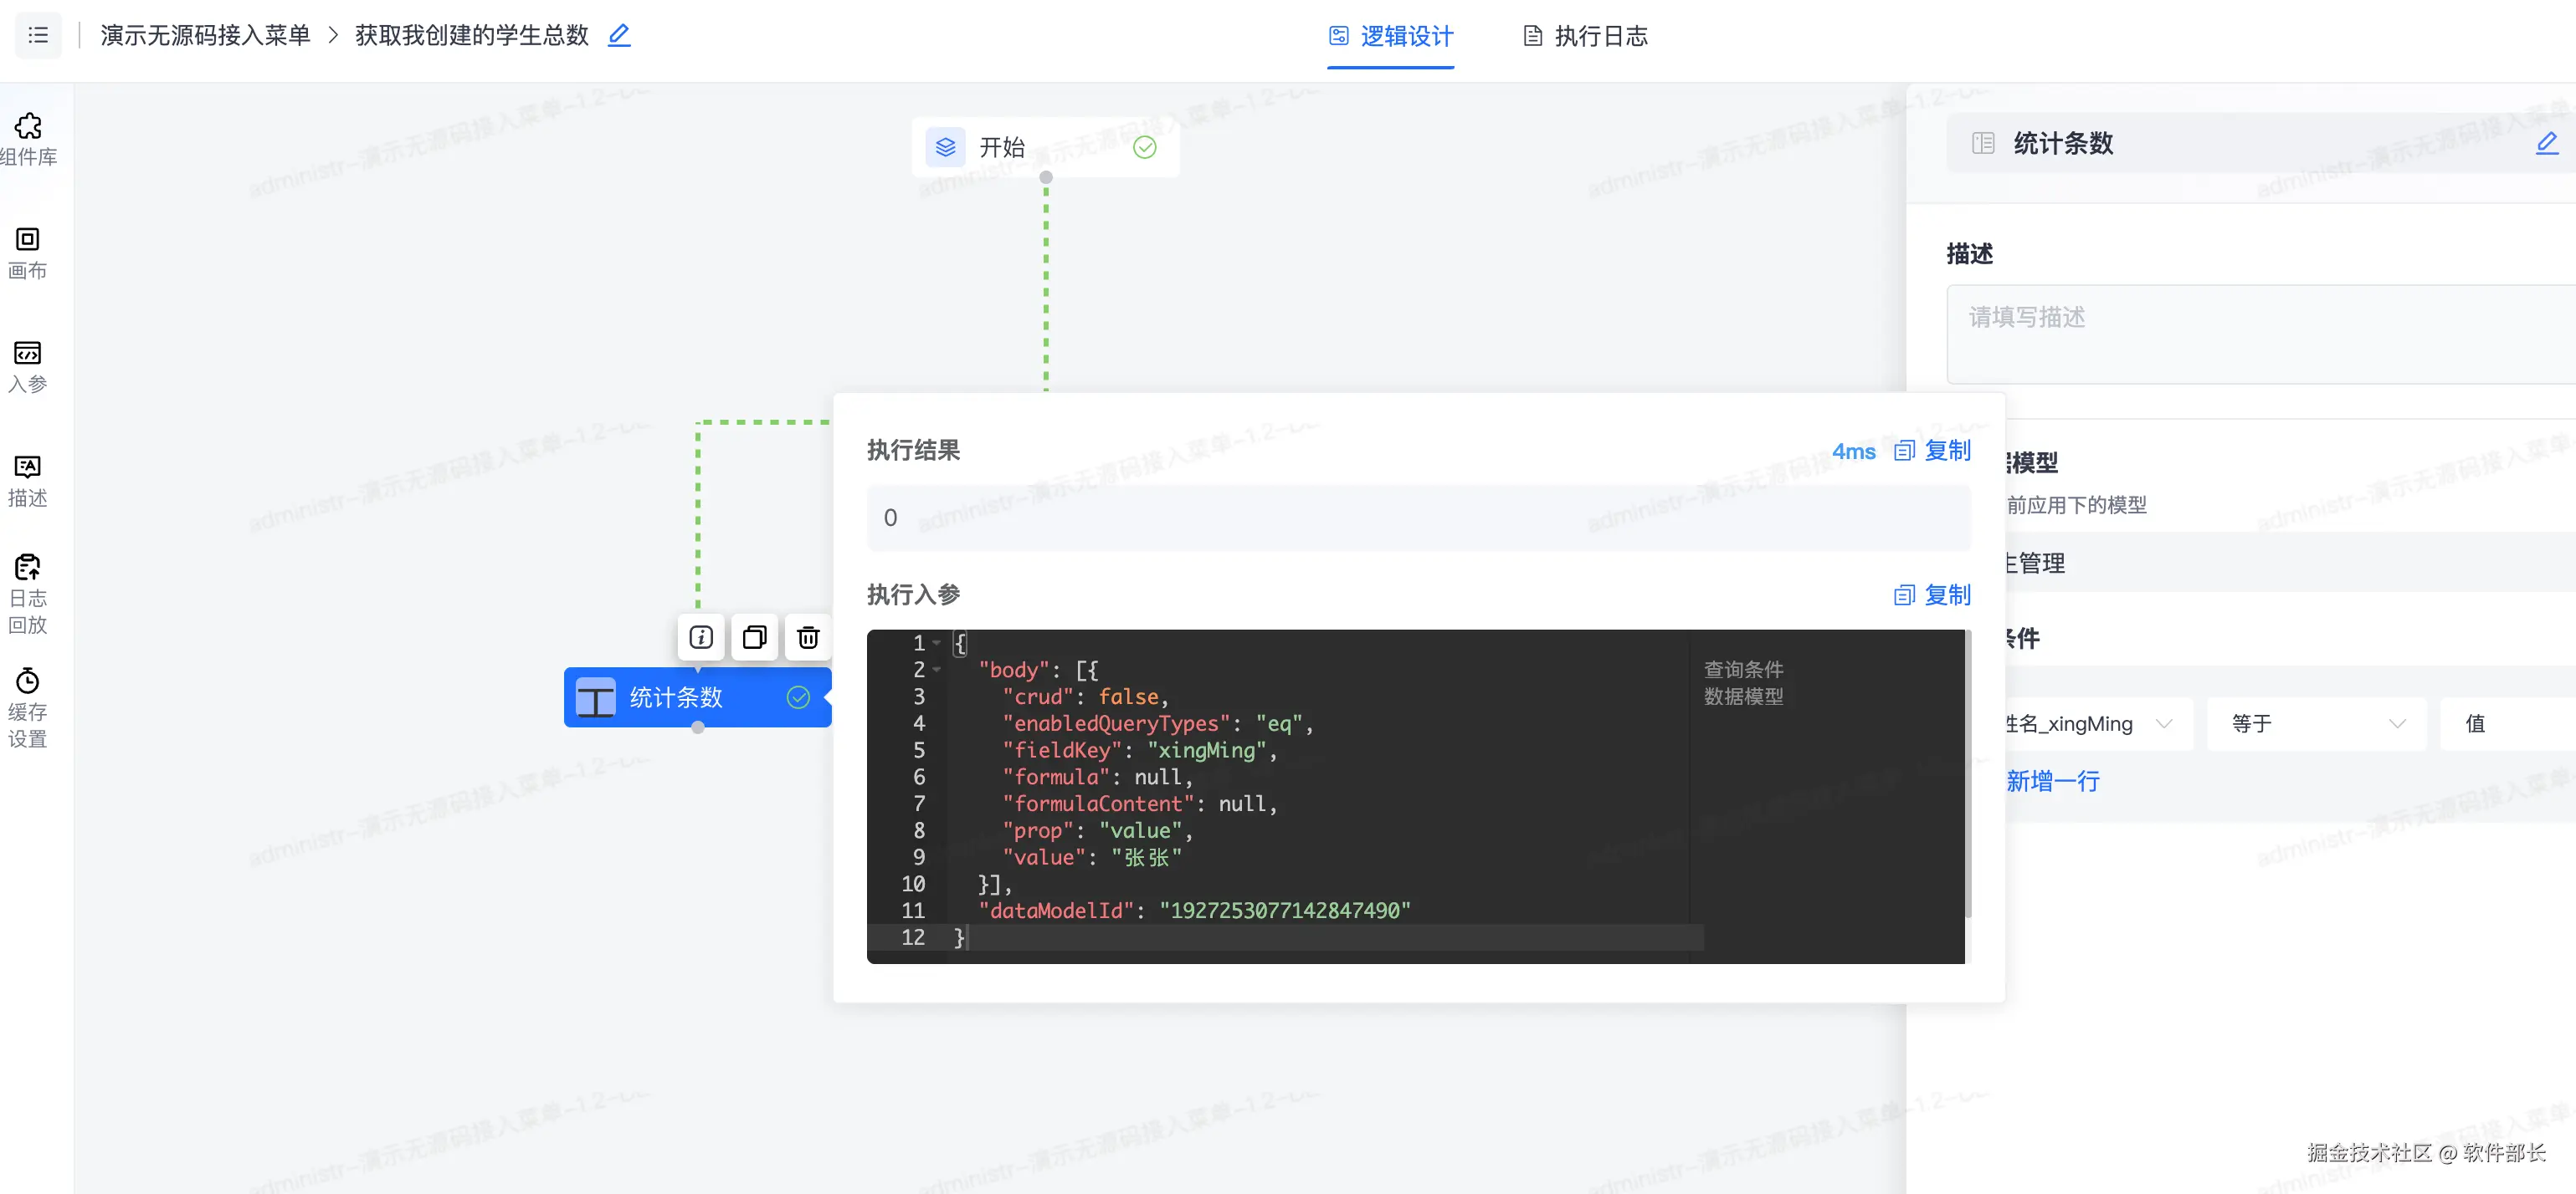Click the info icon above 统计条数 node

coord(700,637)
